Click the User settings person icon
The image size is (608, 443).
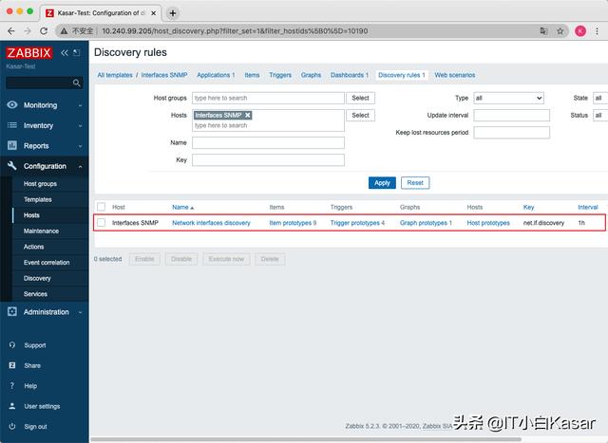[12, 406]
